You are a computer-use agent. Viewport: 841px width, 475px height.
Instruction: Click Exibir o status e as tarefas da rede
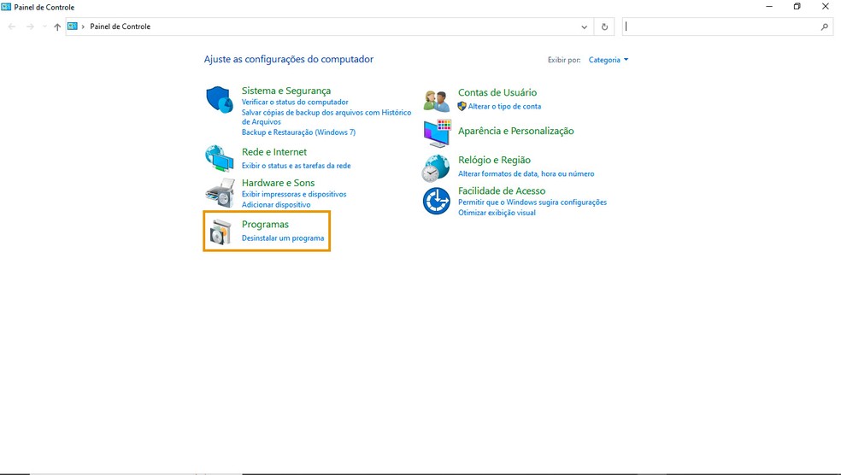tap(296, 166)
